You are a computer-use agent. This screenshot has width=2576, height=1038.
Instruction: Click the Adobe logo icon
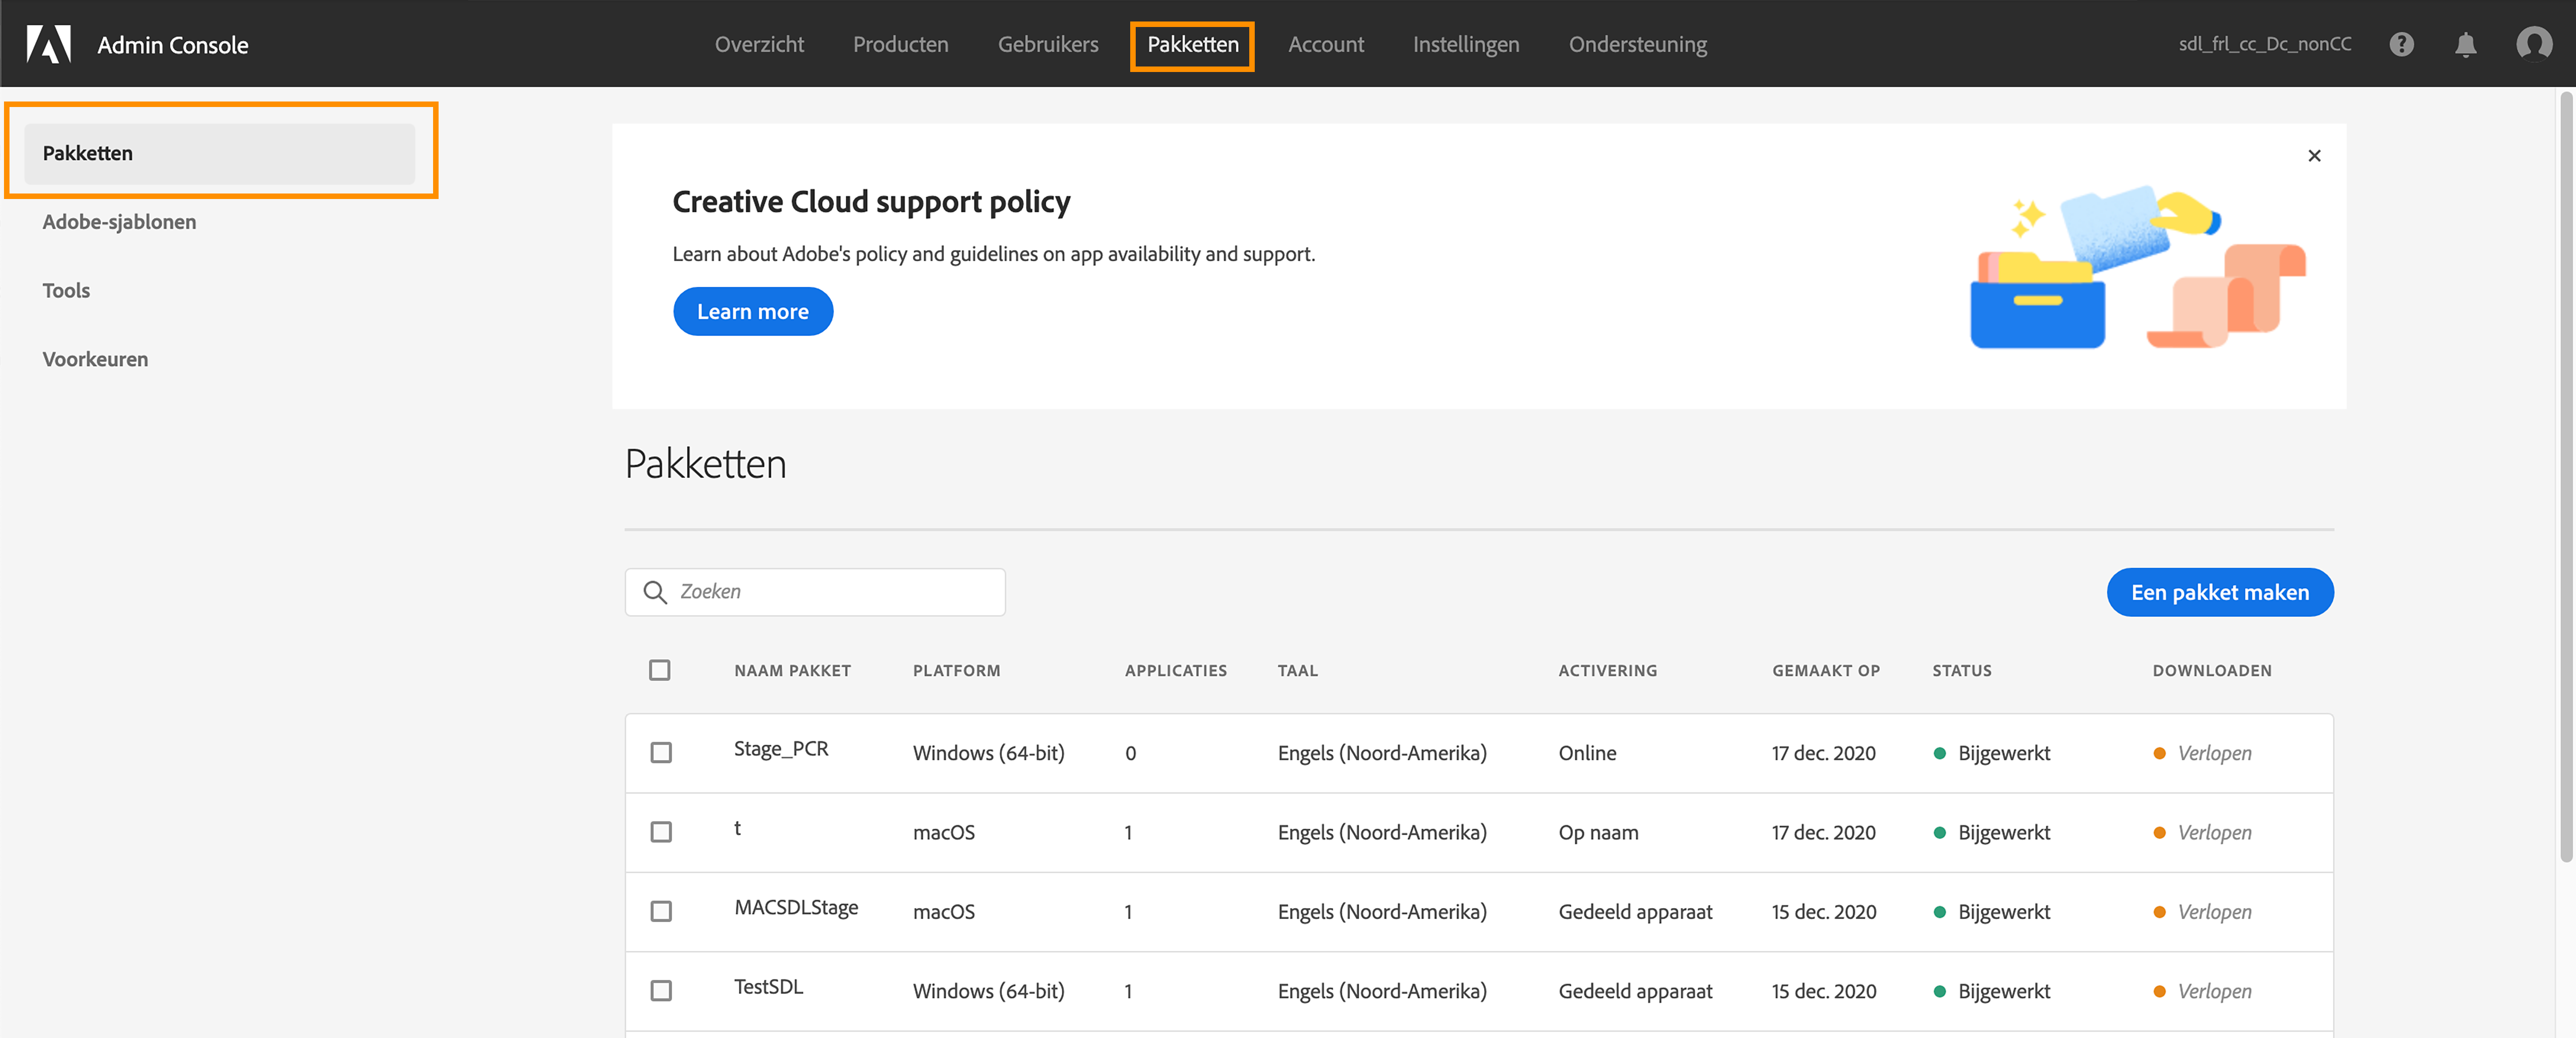[x=48, y=44]
